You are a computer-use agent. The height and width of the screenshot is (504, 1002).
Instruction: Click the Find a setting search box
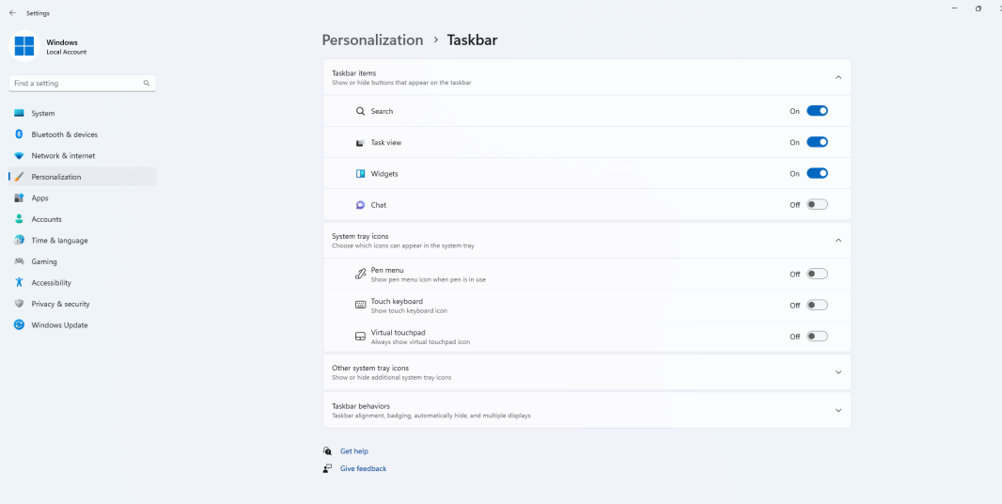coord(77,84)
